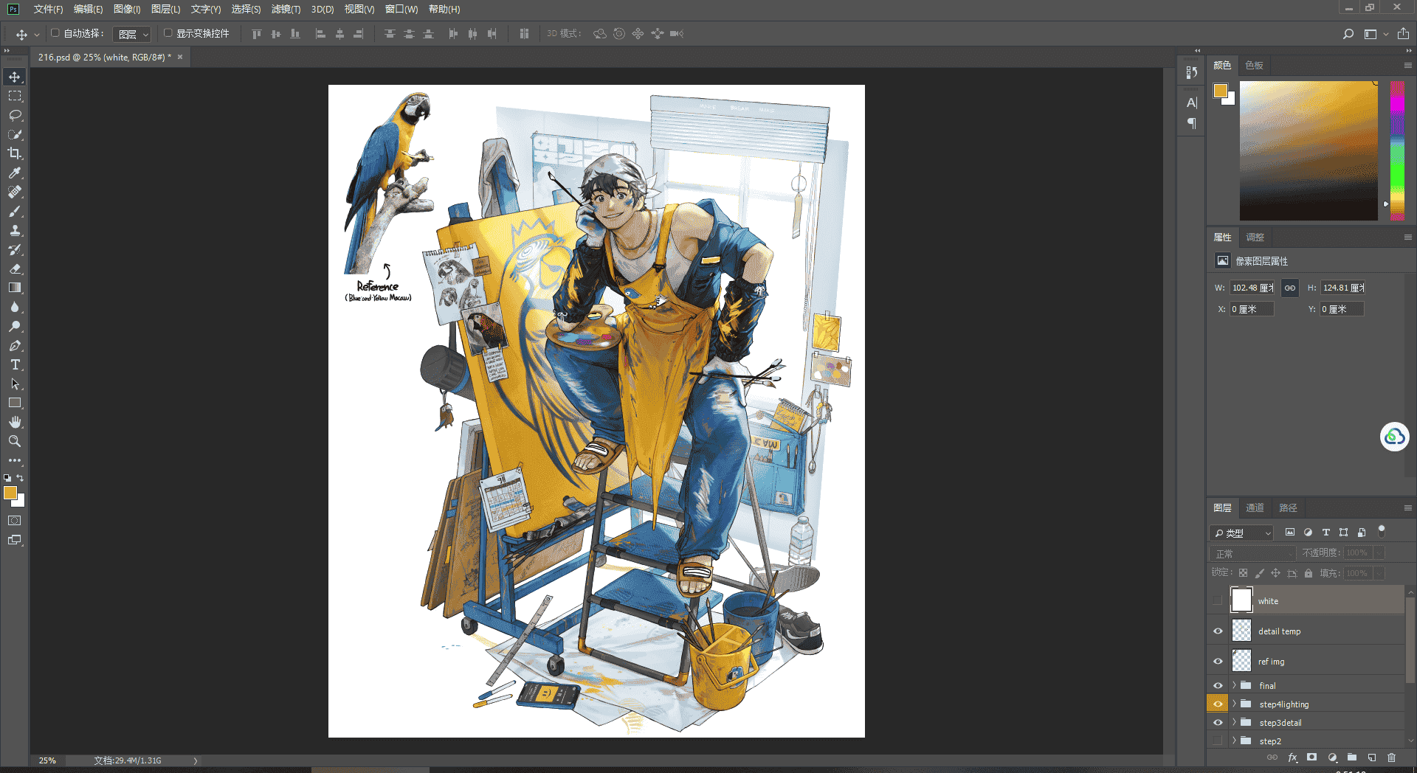Click the foreground color swatch in toolbox
Viewport: 1417px width, 773px height.
pos(10,493)
